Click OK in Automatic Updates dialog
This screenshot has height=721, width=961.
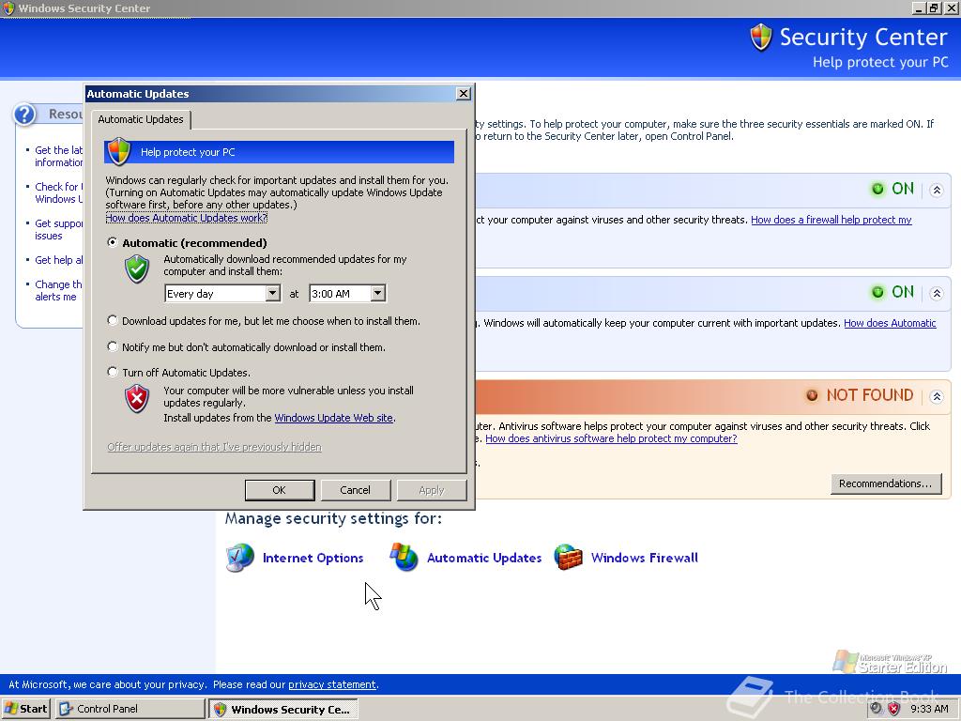click(280, 490)
